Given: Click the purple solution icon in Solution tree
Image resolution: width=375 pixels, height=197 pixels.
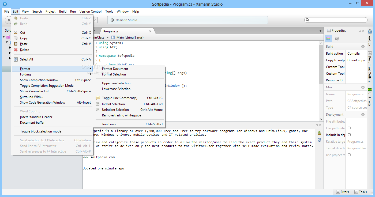Looking at the screenshot, I should coord(8,37).
